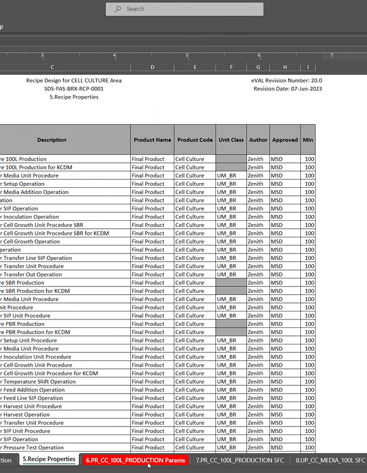Select 'Media Addition Operation' description cell
The width and height of the screenshot is (367, 473).
(65, 192)
